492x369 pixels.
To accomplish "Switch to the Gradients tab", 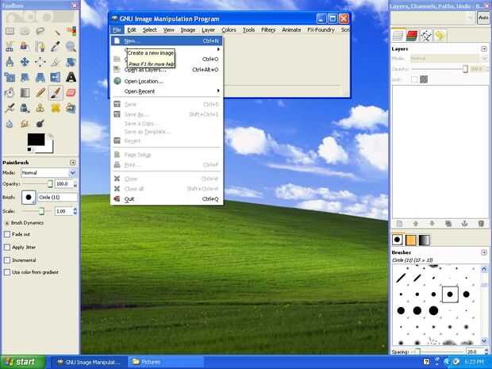I will point(424,240).
